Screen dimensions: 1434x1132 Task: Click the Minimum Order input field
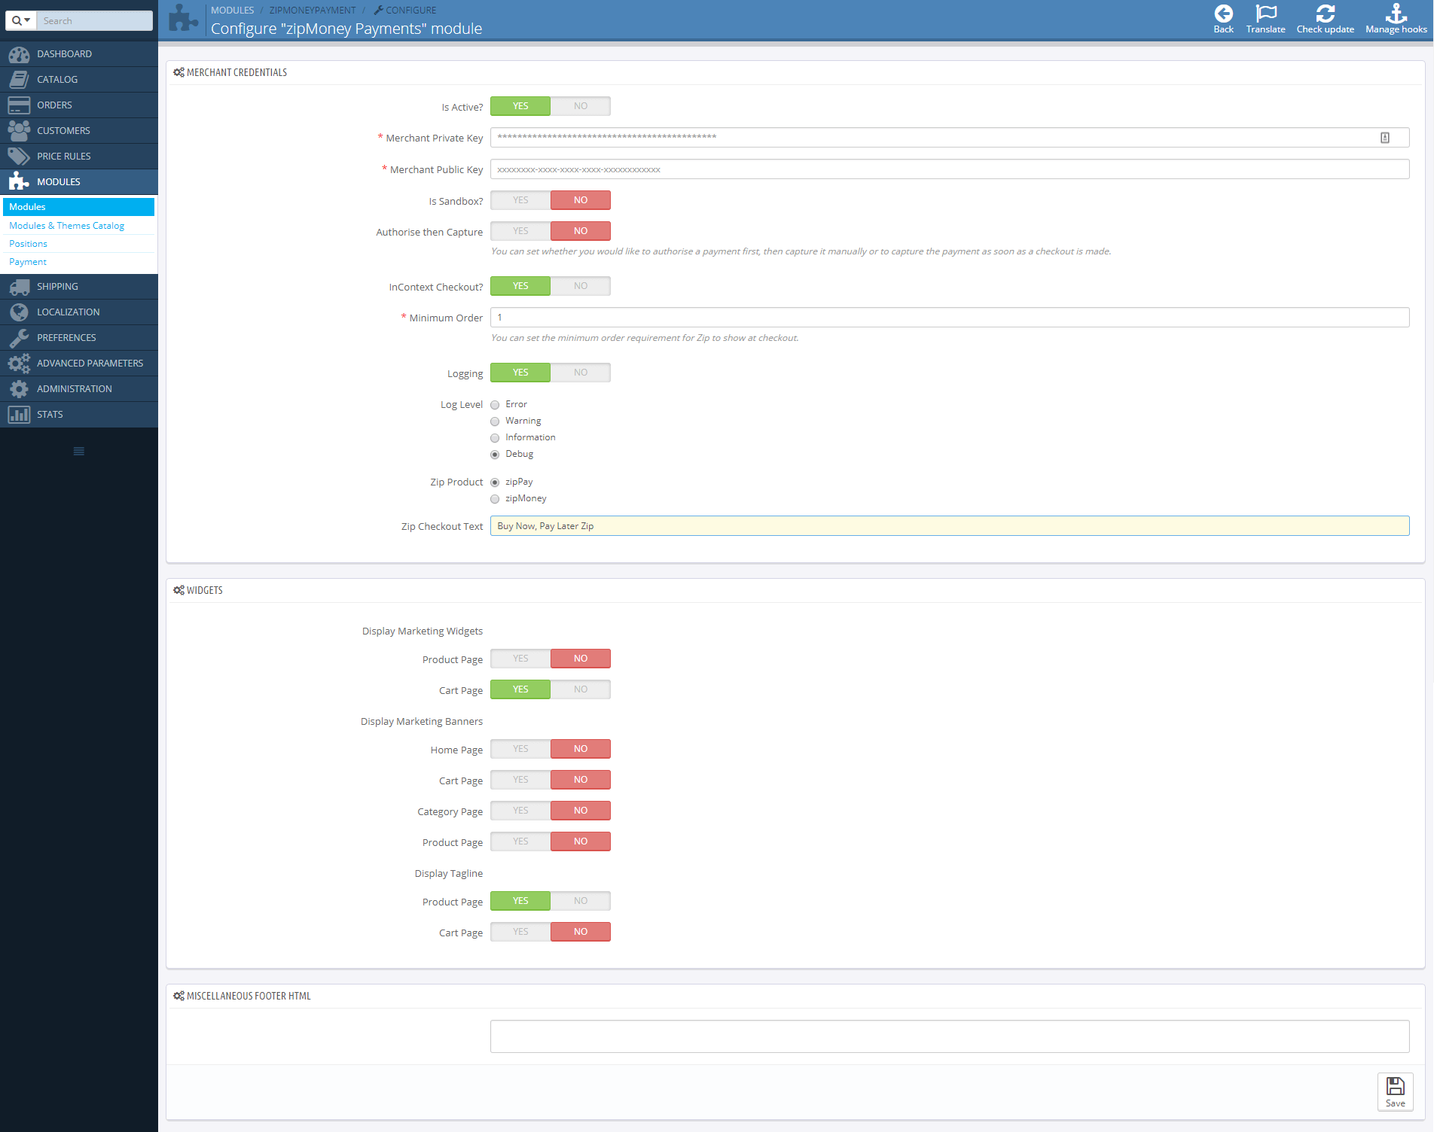(x=950, y=318)
